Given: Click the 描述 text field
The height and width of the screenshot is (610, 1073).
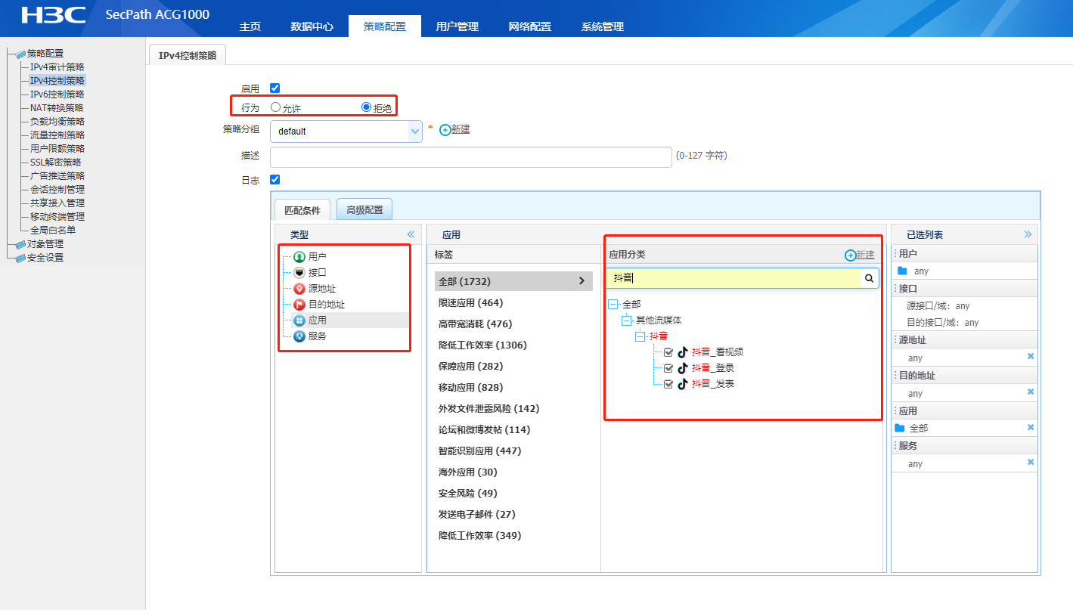Looking at the screenshot, I should 471,156.
